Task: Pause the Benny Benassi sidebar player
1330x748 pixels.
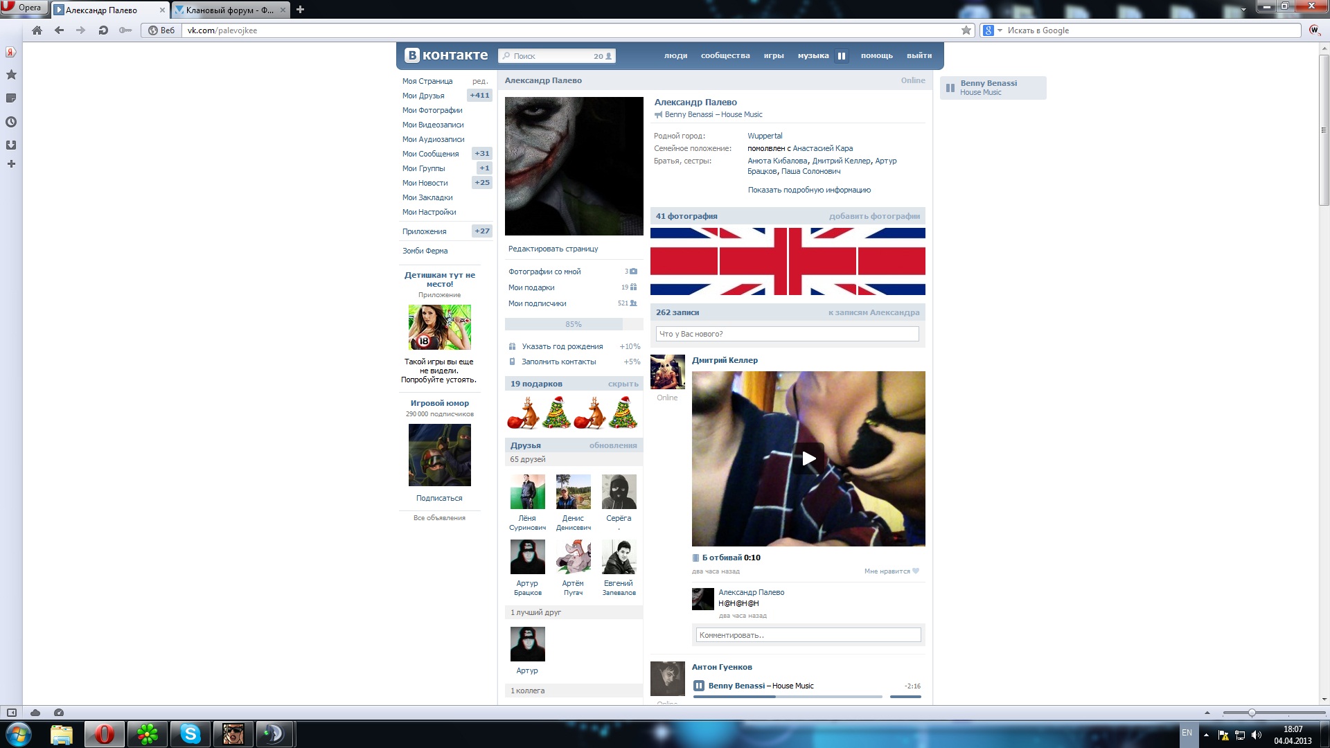Action: pos(950,88)
